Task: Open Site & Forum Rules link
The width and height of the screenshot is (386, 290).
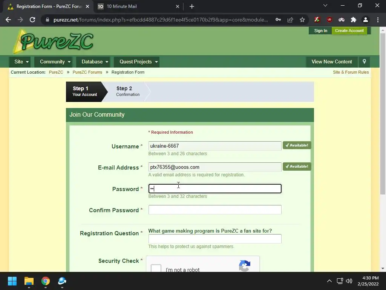Action: (x=351, y=72)
